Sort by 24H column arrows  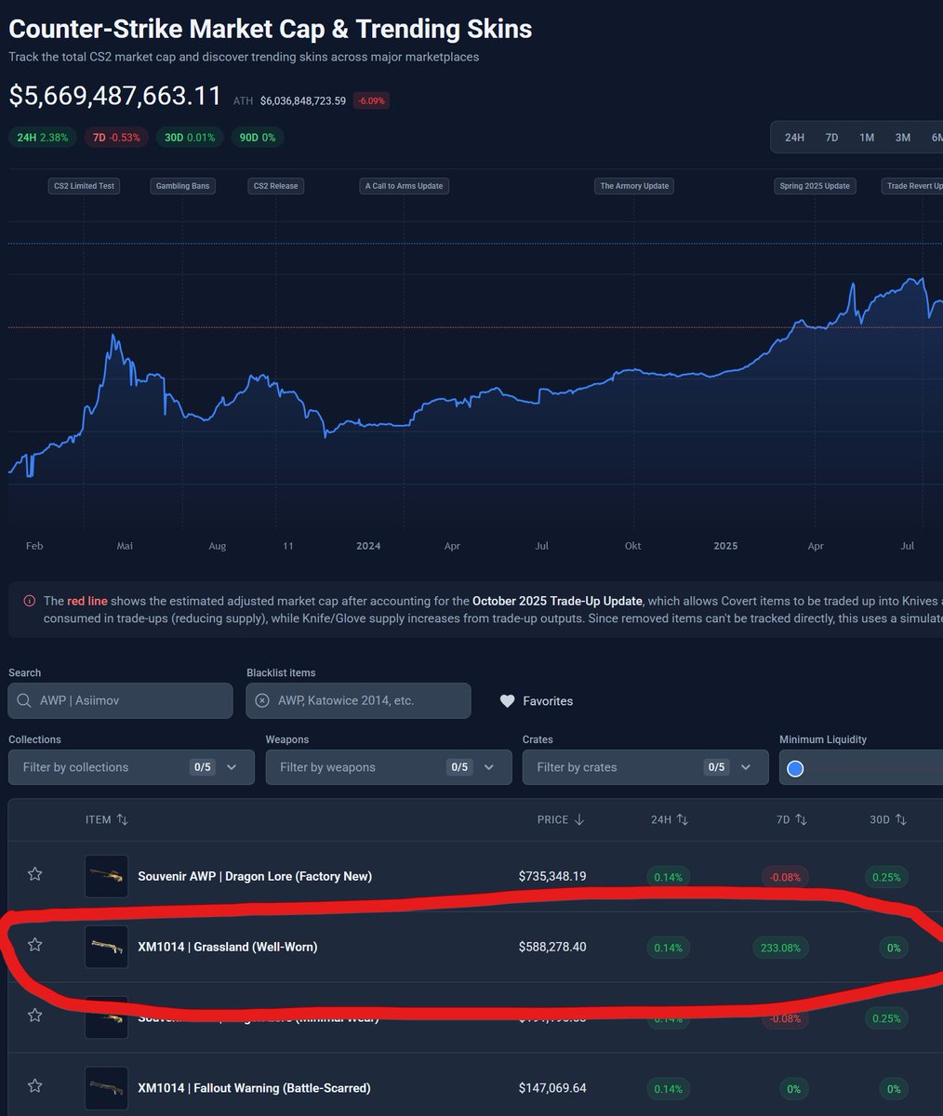pos(682,819)
